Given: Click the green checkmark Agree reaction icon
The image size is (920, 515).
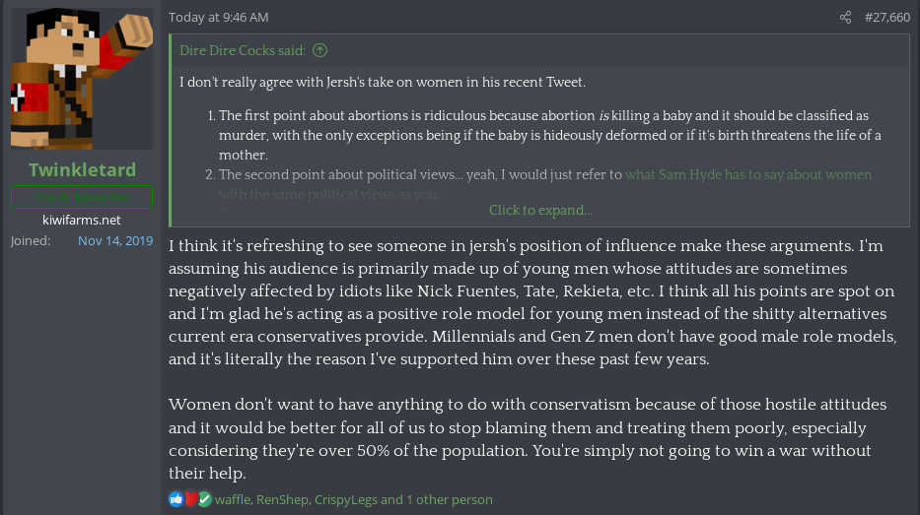Looking at the screenshot, I should 204,499.
